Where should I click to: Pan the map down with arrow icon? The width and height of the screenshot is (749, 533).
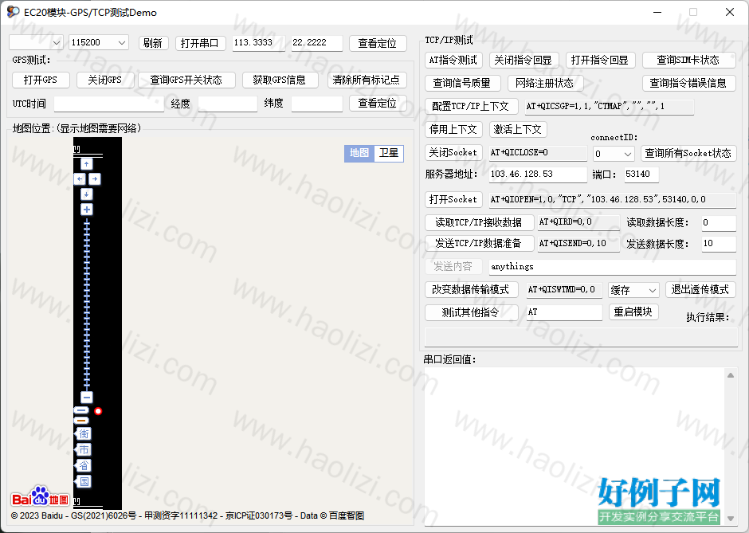(87, 194)
